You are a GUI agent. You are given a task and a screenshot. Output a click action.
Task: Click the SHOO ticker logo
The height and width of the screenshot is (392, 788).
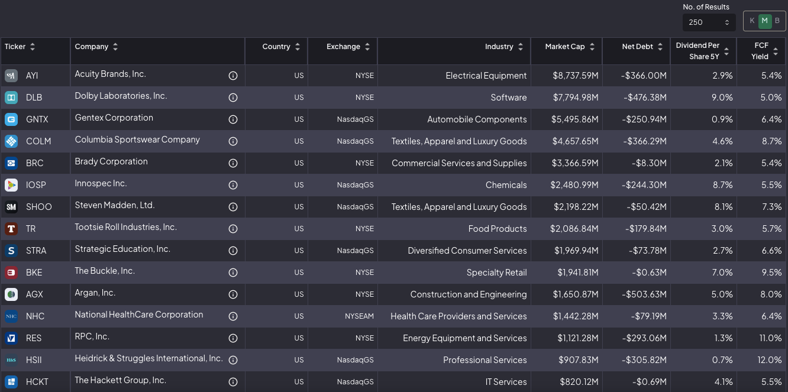click(11, 207)
